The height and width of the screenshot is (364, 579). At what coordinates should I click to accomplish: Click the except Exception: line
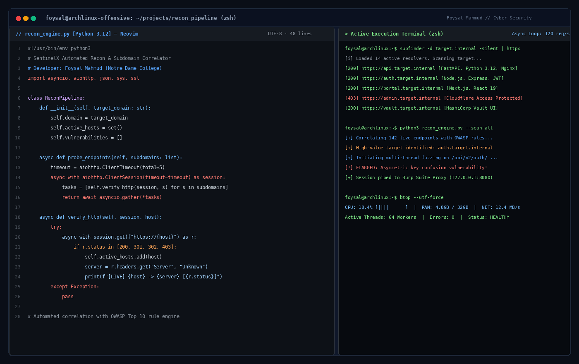(75, 287)
